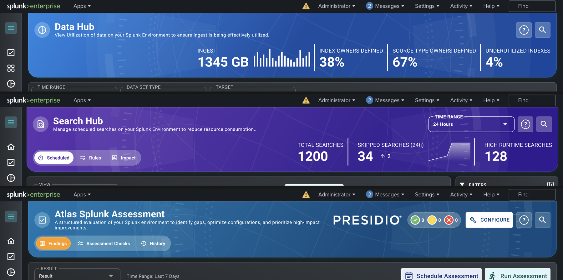The height and width of the screenshot is (280, 563).
Task: Click the home sidebar icon in Search Hub view
Action: [11, 147]
